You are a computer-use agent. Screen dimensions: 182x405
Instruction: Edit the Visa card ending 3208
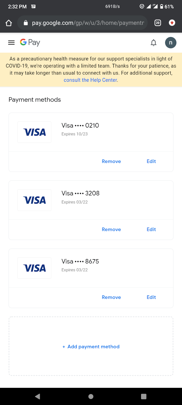pos(151,229)
